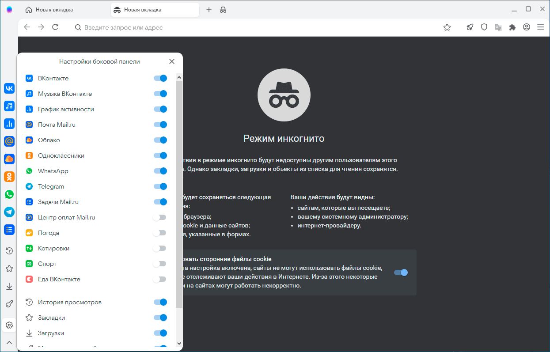Enable Центр оплат Mail.ru toggle

pos(159,217)
